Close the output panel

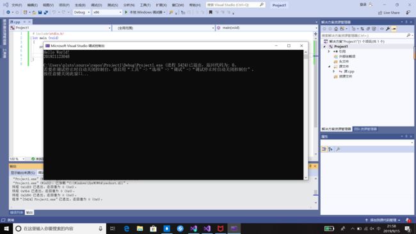click(315, 166)
